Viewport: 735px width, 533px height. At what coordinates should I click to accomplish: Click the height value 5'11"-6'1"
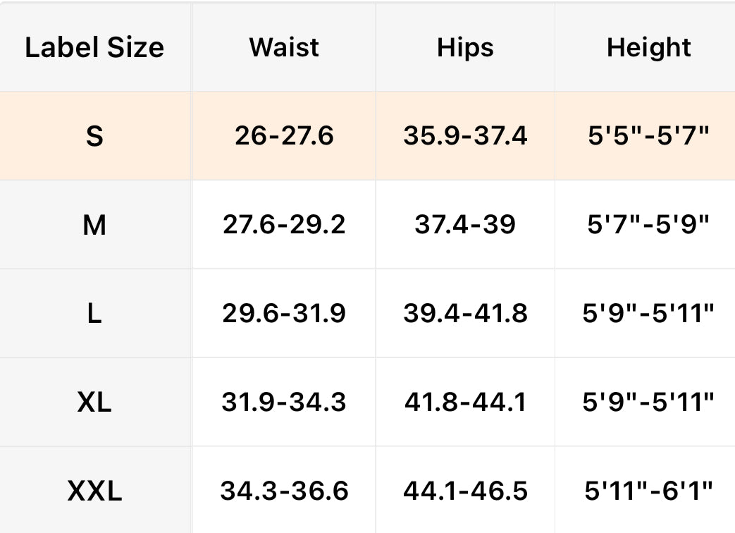point(648,491)
